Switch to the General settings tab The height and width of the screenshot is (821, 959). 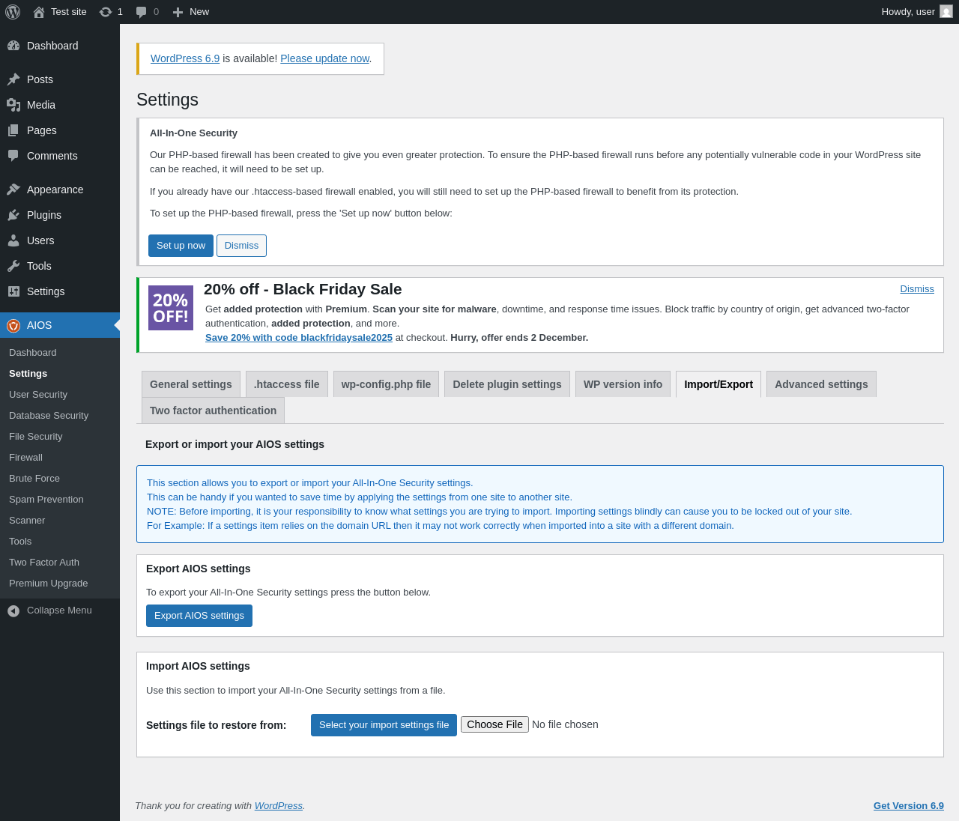click(x=191, y=384)
